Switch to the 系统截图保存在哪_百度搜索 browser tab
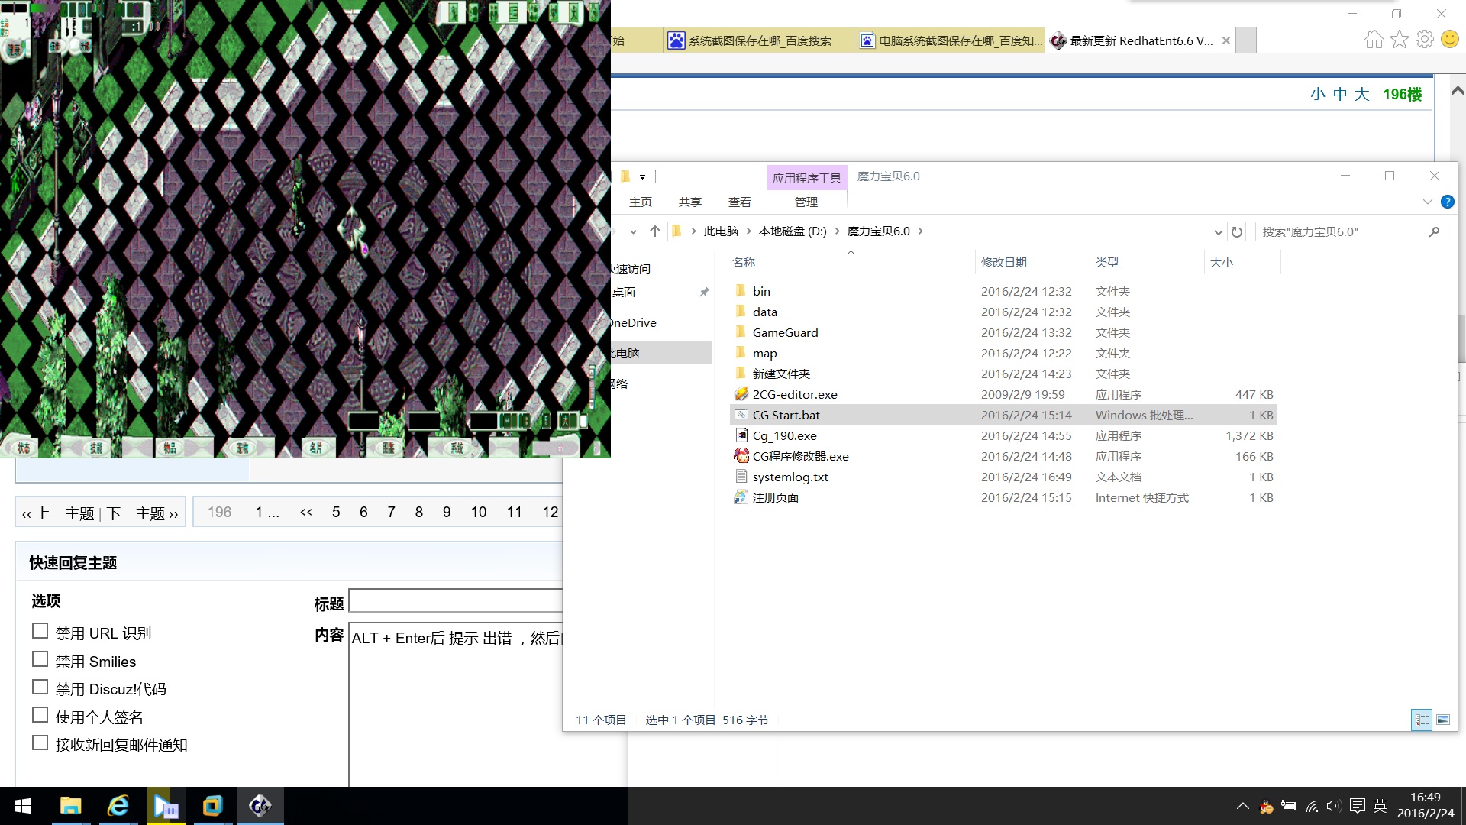 coord(758,40)
